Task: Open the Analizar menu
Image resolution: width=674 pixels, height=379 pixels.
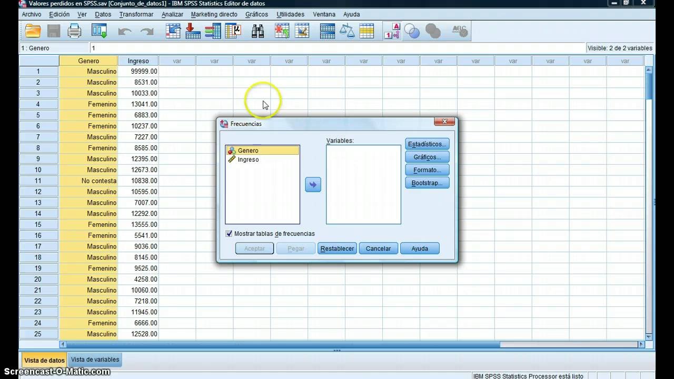Action: pos(173,14)
